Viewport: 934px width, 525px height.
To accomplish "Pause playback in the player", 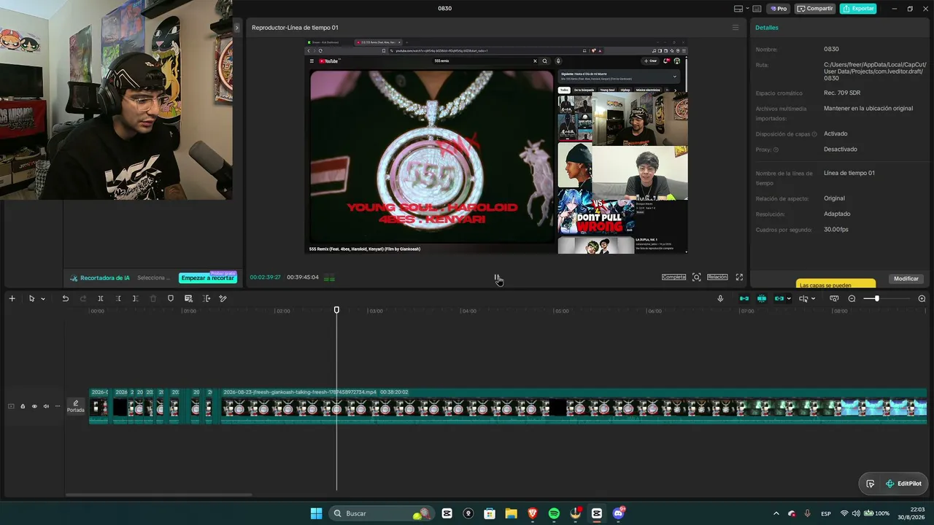I will pos(497,278).
